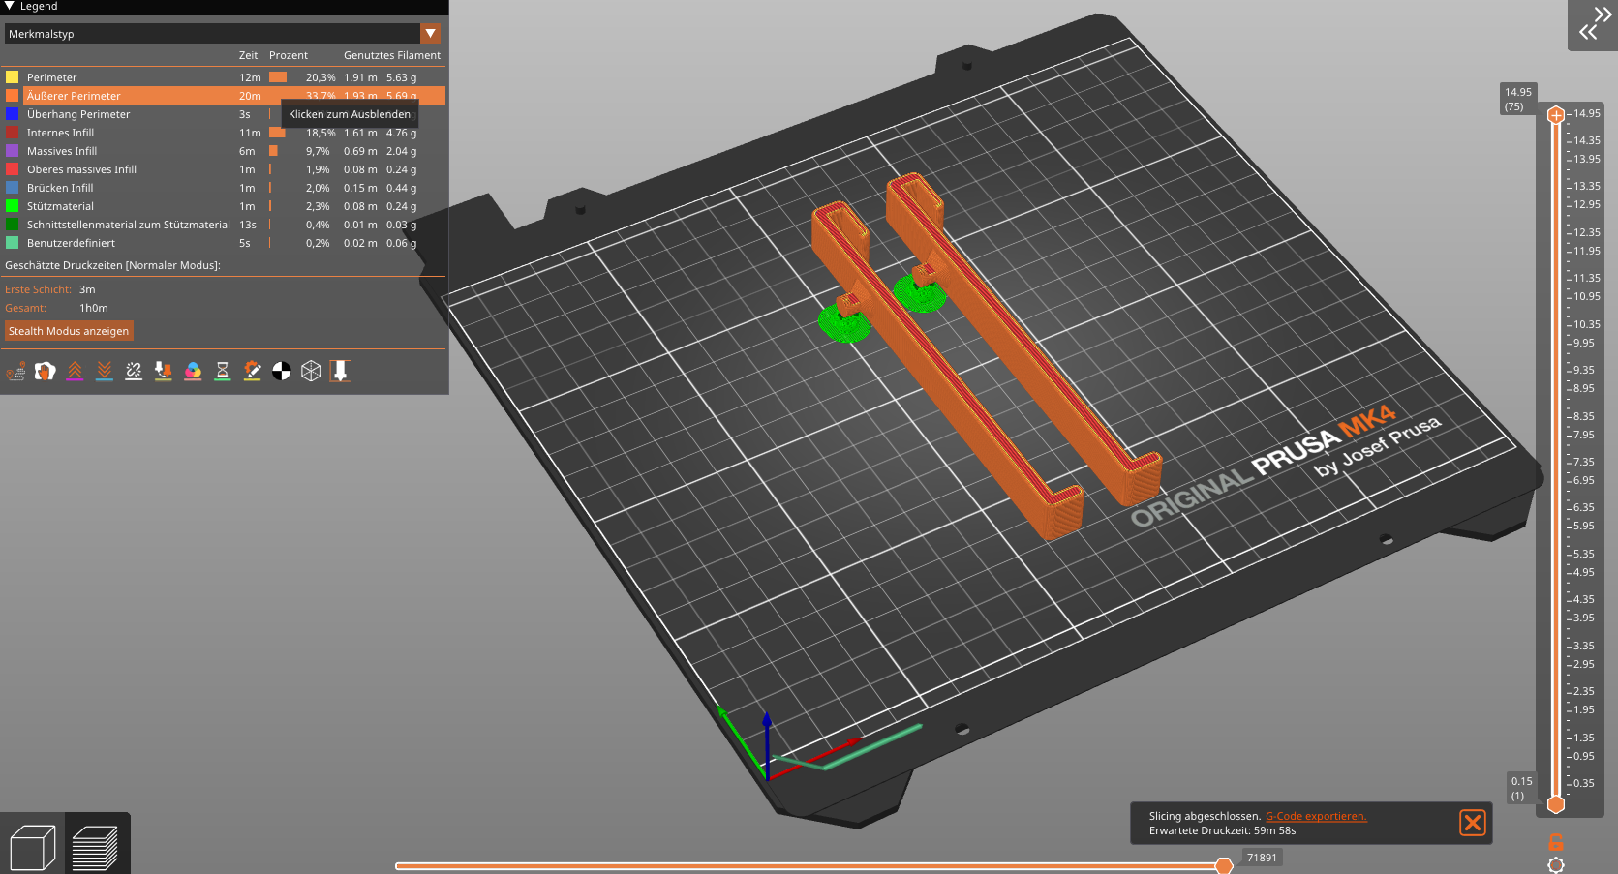Switch to 3D editor view cube icon

click(x=33, y=847)
